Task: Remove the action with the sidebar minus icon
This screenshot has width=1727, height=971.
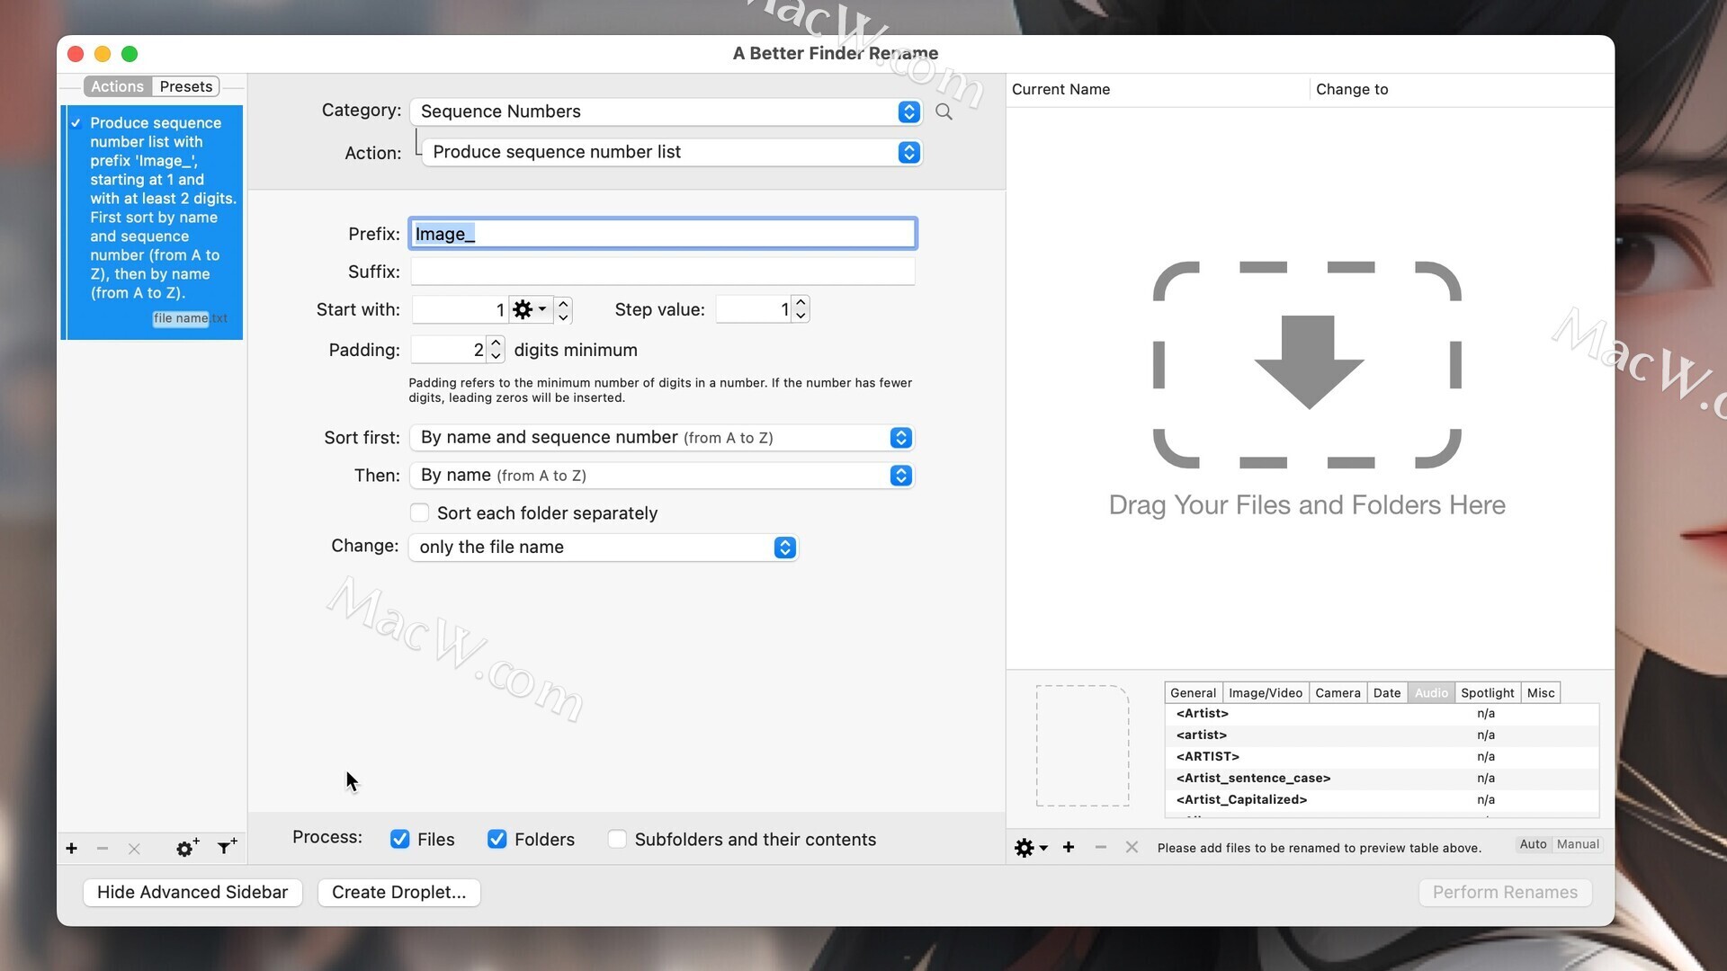Action: (103, 848)
